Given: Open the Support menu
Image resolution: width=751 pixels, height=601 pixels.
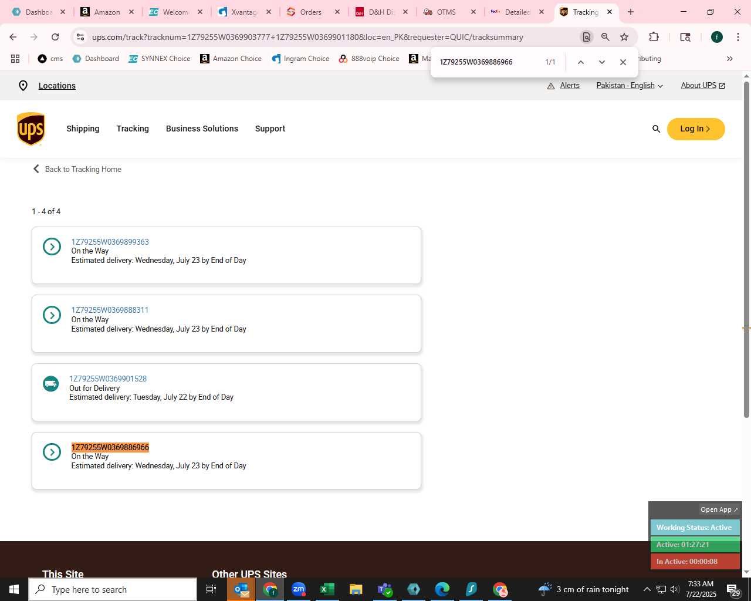Looking at the screenshot, I should 270,129.
